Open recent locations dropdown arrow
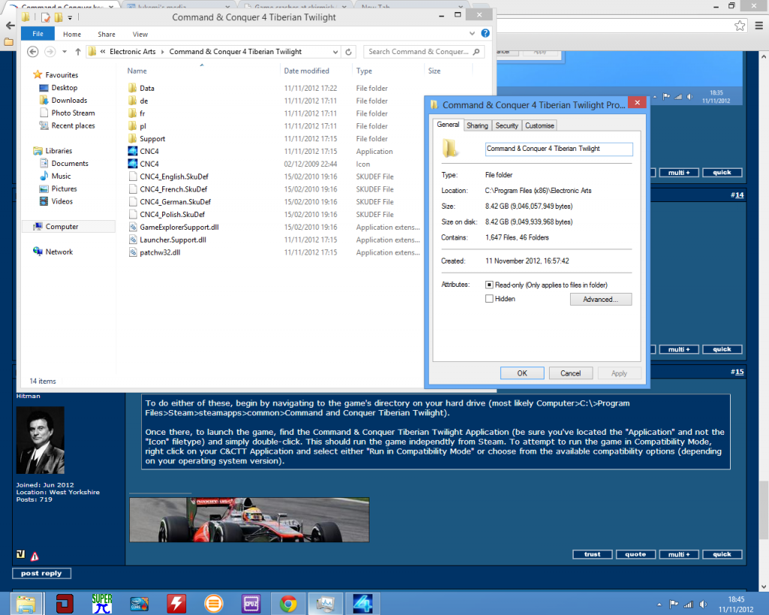The width and height of the screenshot is (769, 615). pos(65,52)
